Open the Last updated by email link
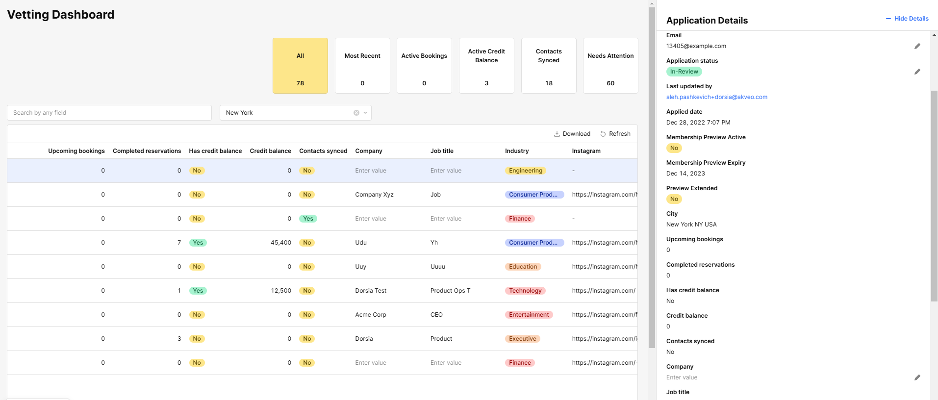938x400 pixels. (717, 97)
